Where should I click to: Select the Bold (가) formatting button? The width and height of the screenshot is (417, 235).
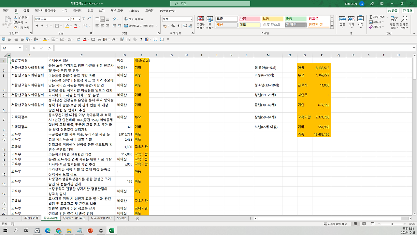pos(37,26)
